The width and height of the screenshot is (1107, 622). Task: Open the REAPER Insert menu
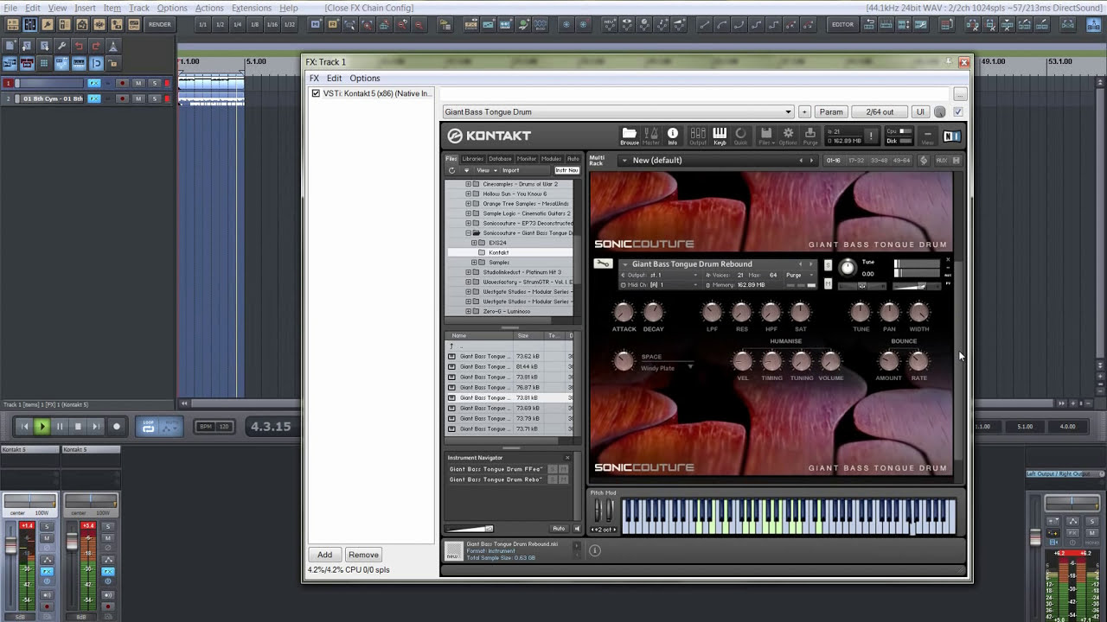85,8
